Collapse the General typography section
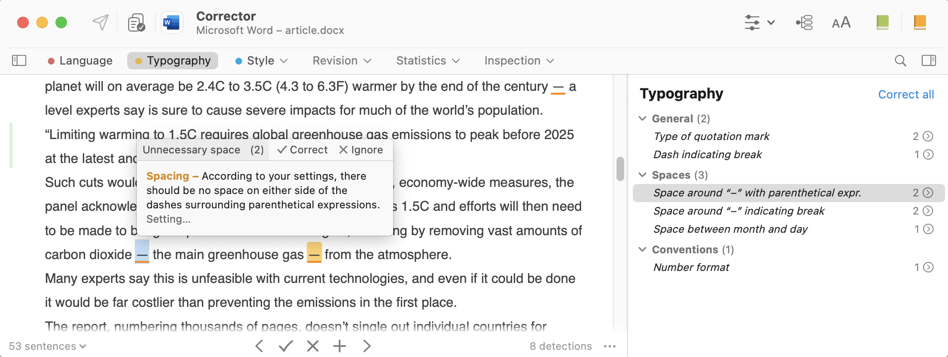948x357 pixels. coord(643,119)
